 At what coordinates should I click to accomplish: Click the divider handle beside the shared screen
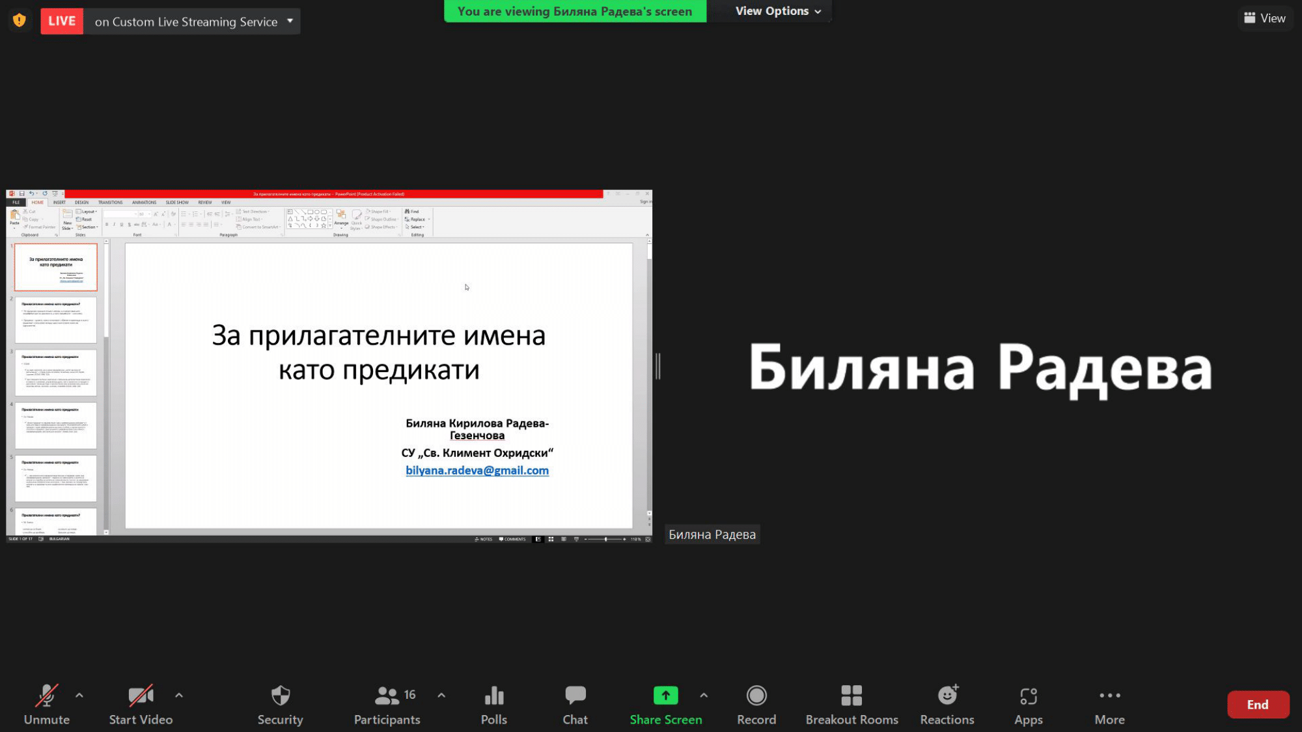658,366
